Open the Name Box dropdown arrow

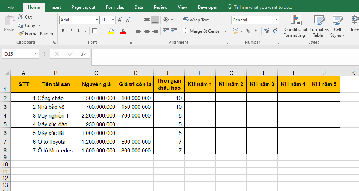35,54
